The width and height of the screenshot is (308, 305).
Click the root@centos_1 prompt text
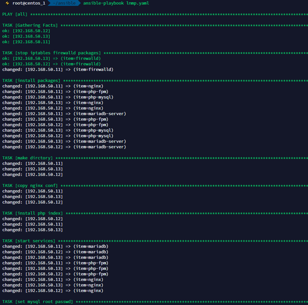click(29, 3)
